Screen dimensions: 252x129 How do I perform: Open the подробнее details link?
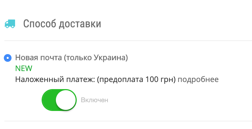tap(198, 80)
